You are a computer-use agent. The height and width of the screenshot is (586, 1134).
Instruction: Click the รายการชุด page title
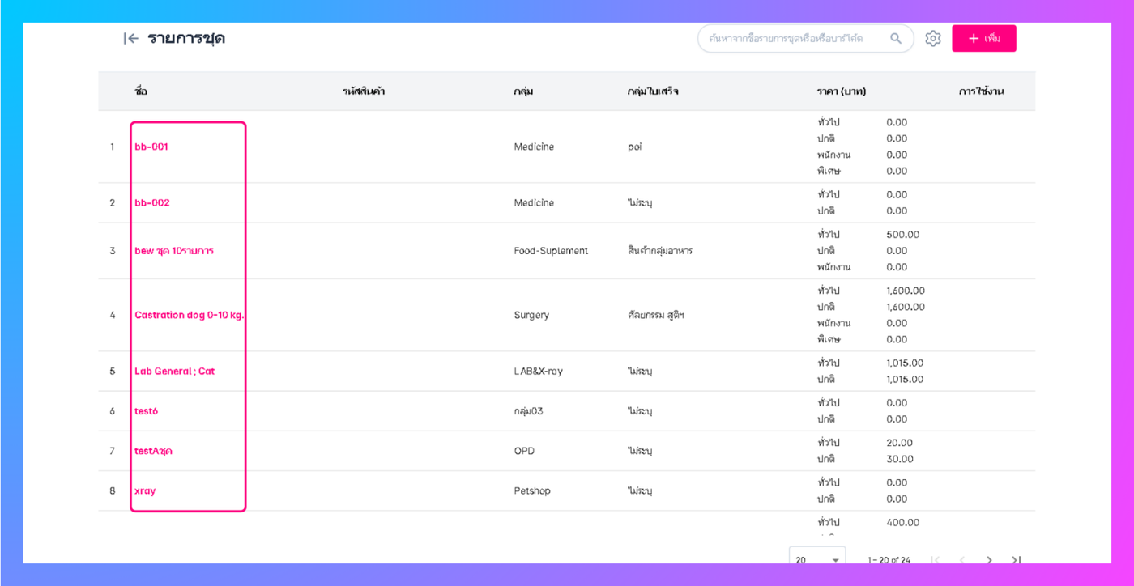click(186, 38)
